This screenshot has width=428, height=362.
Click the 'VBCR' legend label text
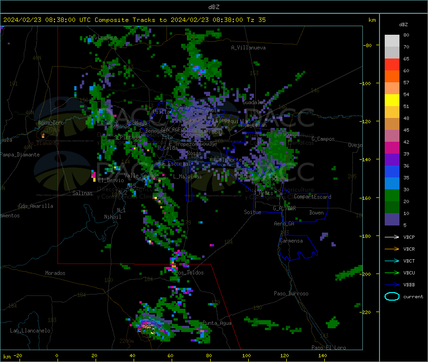[409, 249]
